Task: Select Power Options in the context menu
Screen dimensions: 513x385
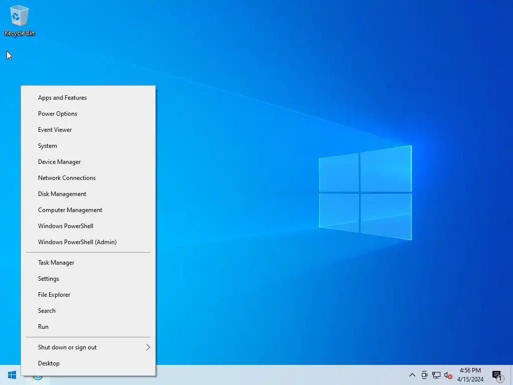Action: tap(88, 114)
